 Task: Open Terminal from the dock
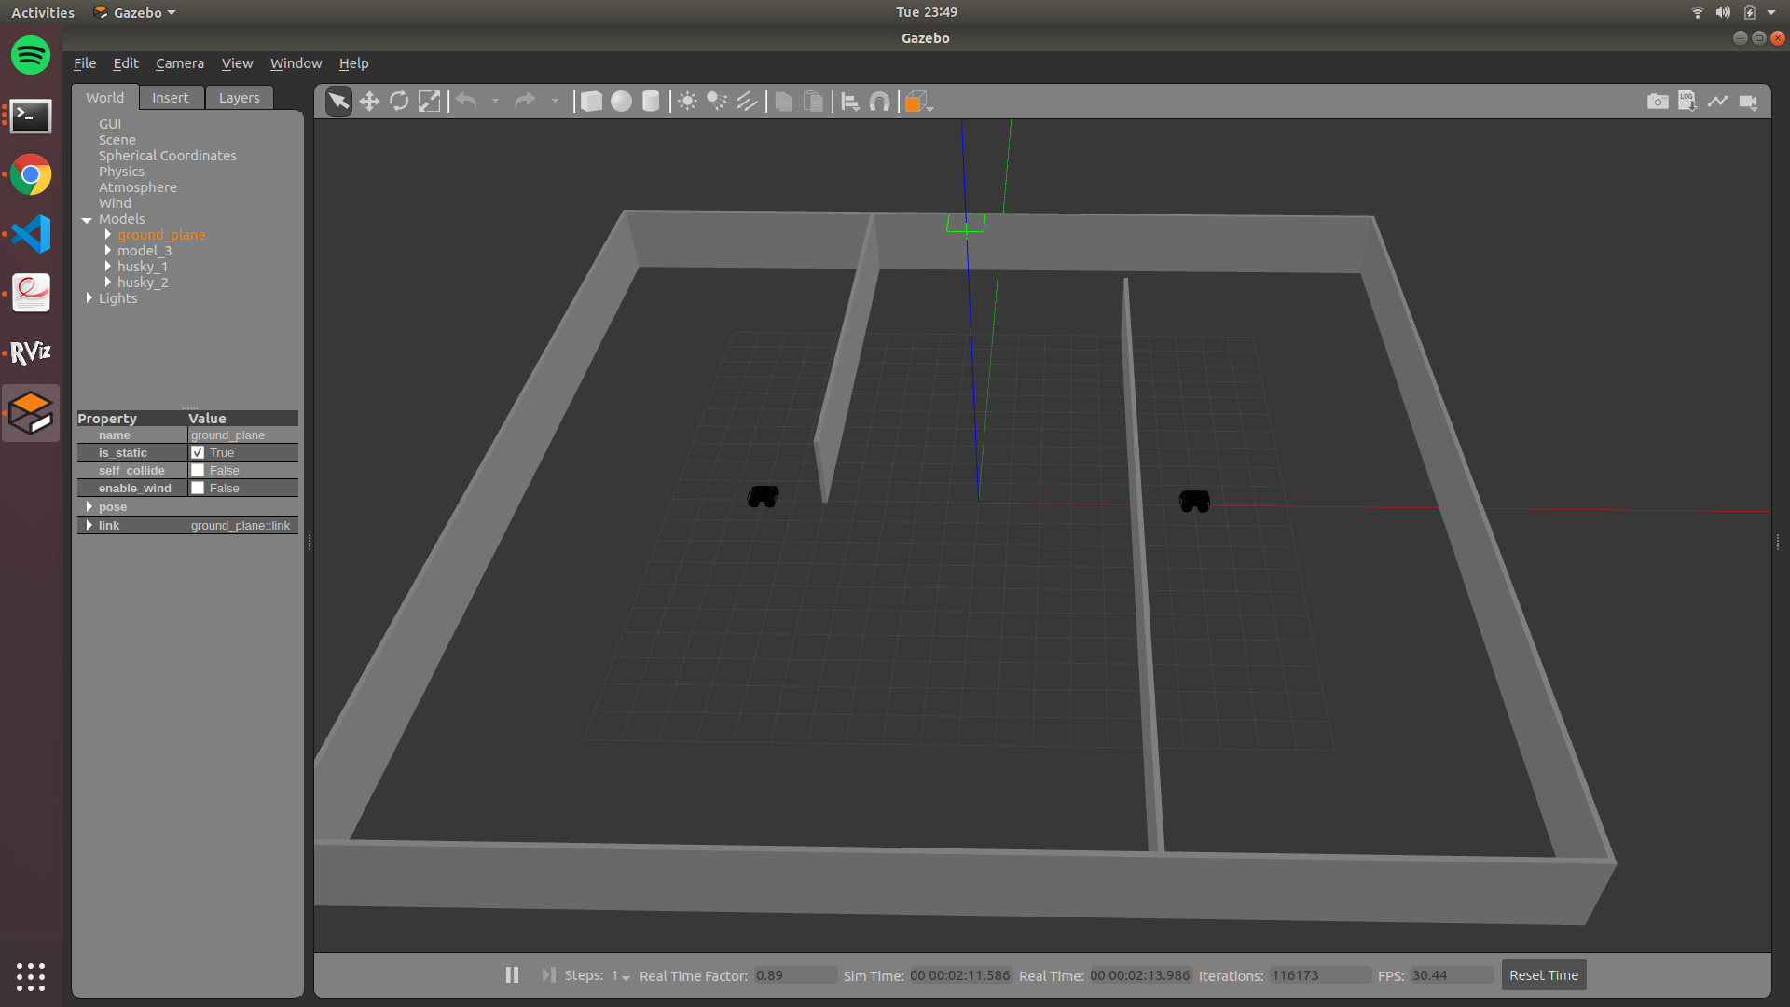[31, 117]
